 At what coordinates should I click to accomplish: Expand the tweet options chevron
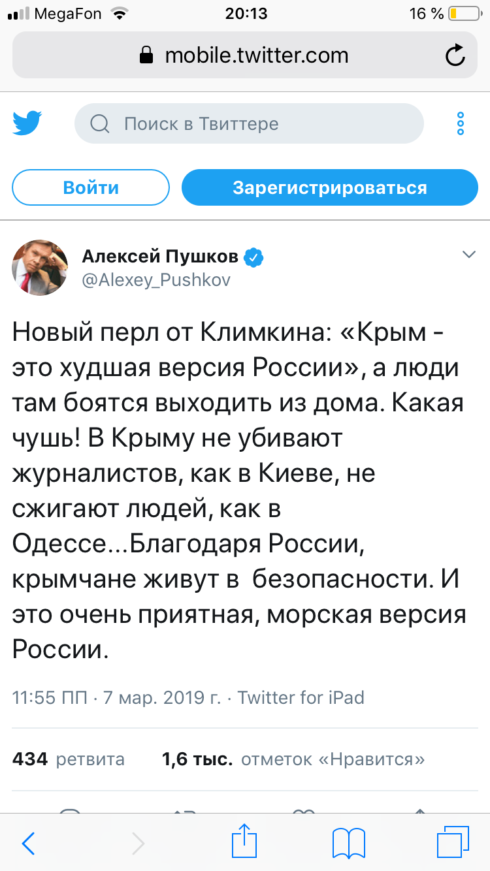468,255
